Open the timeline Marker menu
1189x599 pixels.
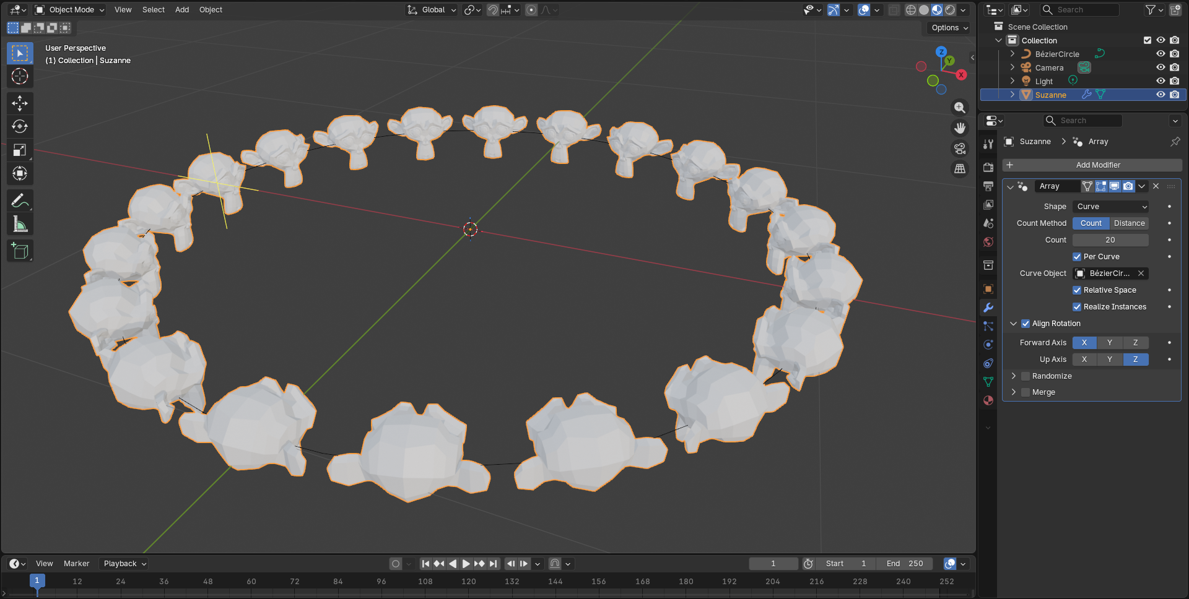[76, 564]
